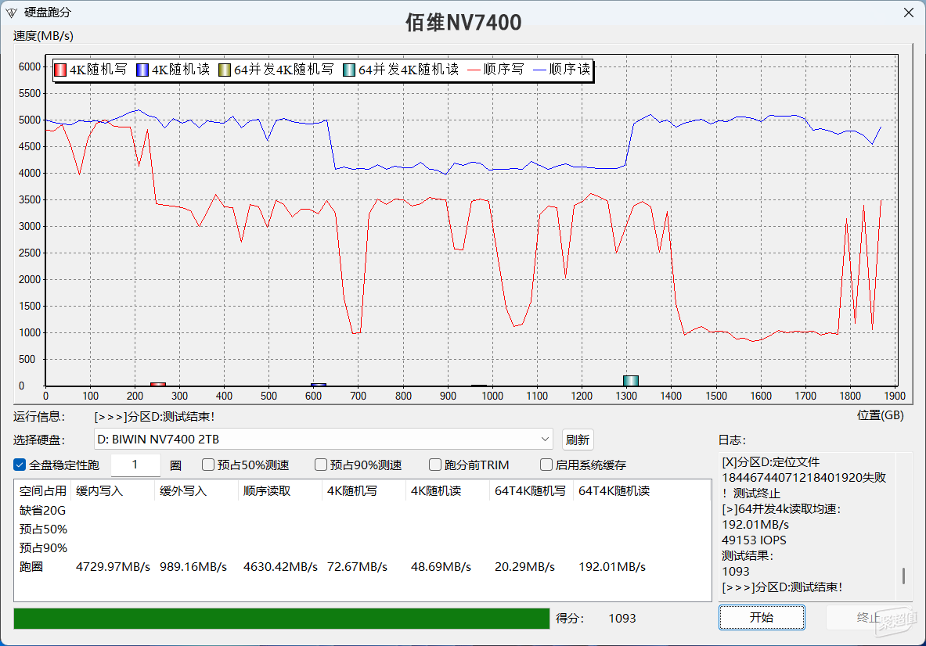Enable 预占50%测速 checkbox
The height and width of the screenshot is (646, 926).
click(x=208, y=465)
